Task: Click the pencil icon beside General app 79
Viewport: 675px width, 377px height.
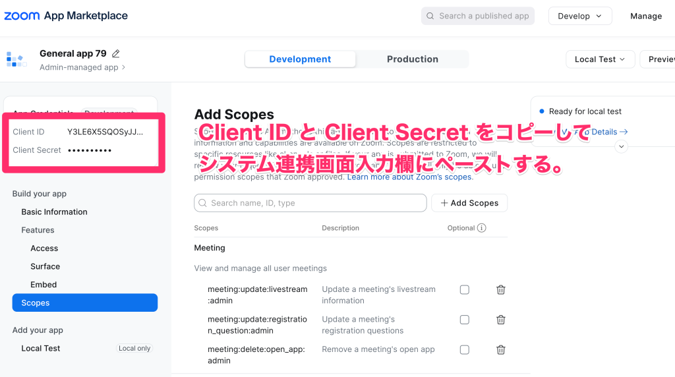Action: pos(116,53)
